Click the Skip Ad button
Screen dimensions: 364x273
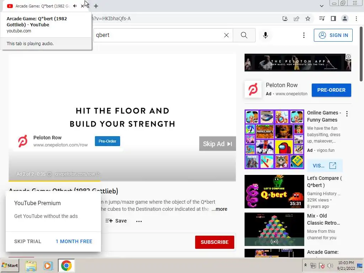coord(218,144)
